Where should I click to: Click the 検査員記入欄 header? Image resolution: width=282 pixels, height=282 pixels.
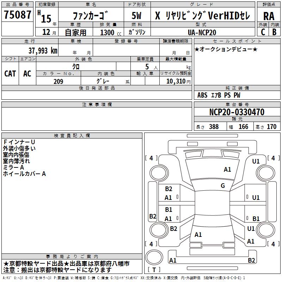72,135
